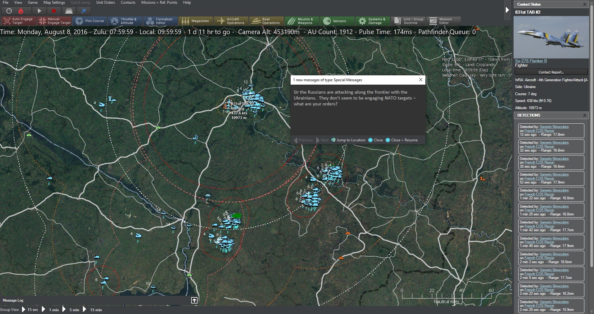Screen dimensions: 594x314
Task: Open the Magazines window
Action: pos(196,21)
